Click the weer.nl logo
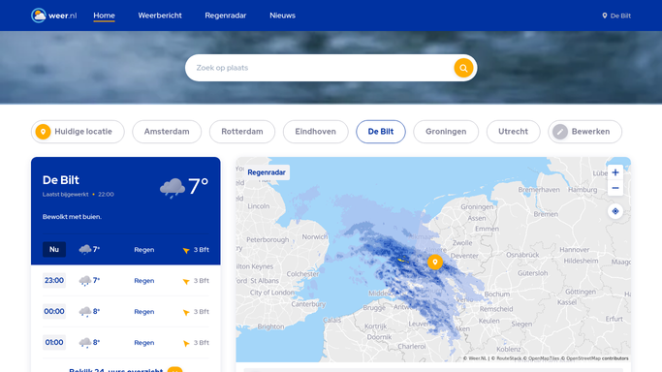 tap(53, 15)
